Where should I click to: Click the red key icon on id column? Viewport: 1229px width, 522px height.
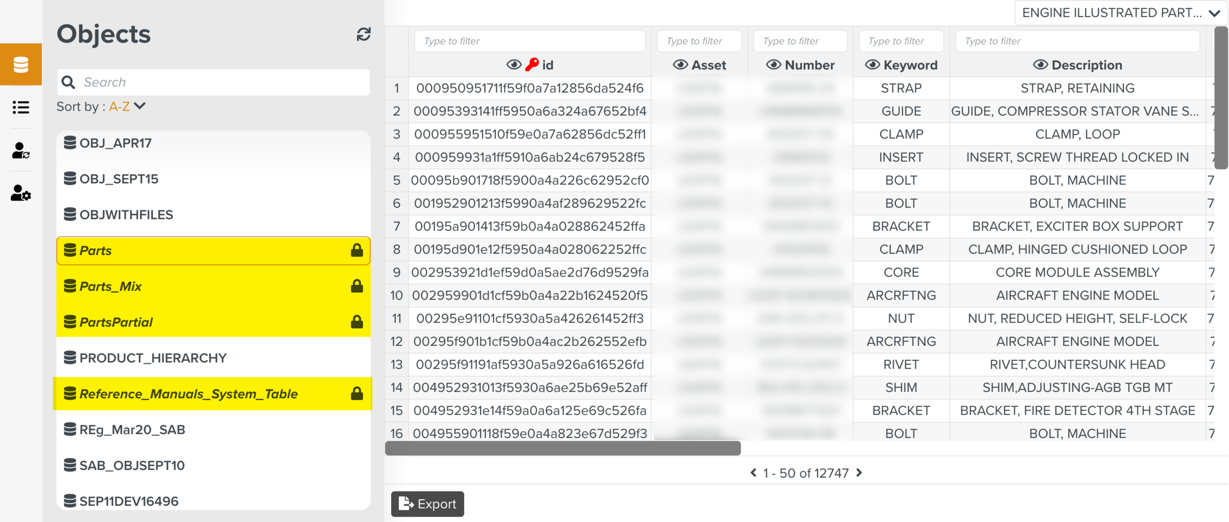(532, 65)
